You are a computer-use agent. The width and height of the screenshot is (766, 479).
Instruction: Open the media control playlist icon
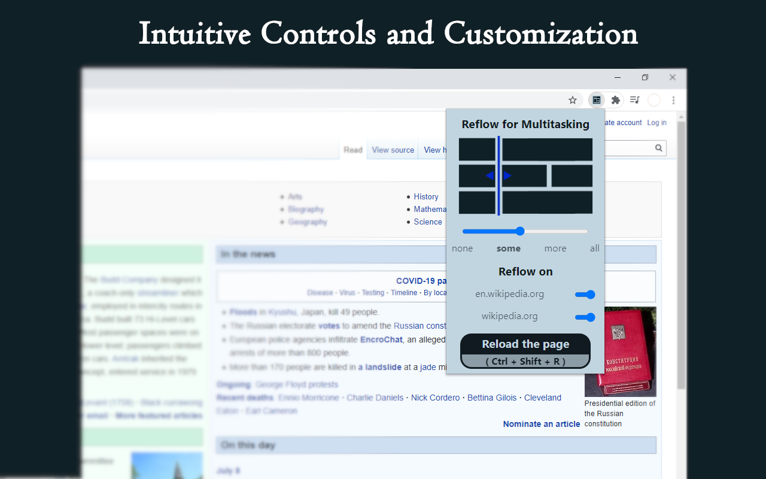click(x=635, y=100)
